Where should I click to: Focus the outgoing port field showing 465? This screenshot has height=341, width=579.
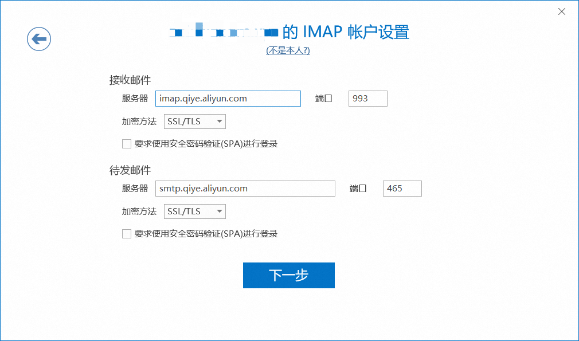point(402,189)
